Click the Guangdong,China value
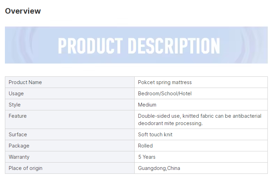272x178 pixels. [159, 168]
